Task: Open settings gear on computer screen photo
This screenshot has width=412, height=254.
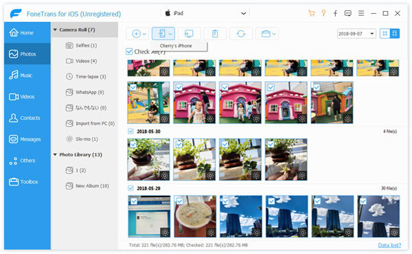Action: [165, 232]
